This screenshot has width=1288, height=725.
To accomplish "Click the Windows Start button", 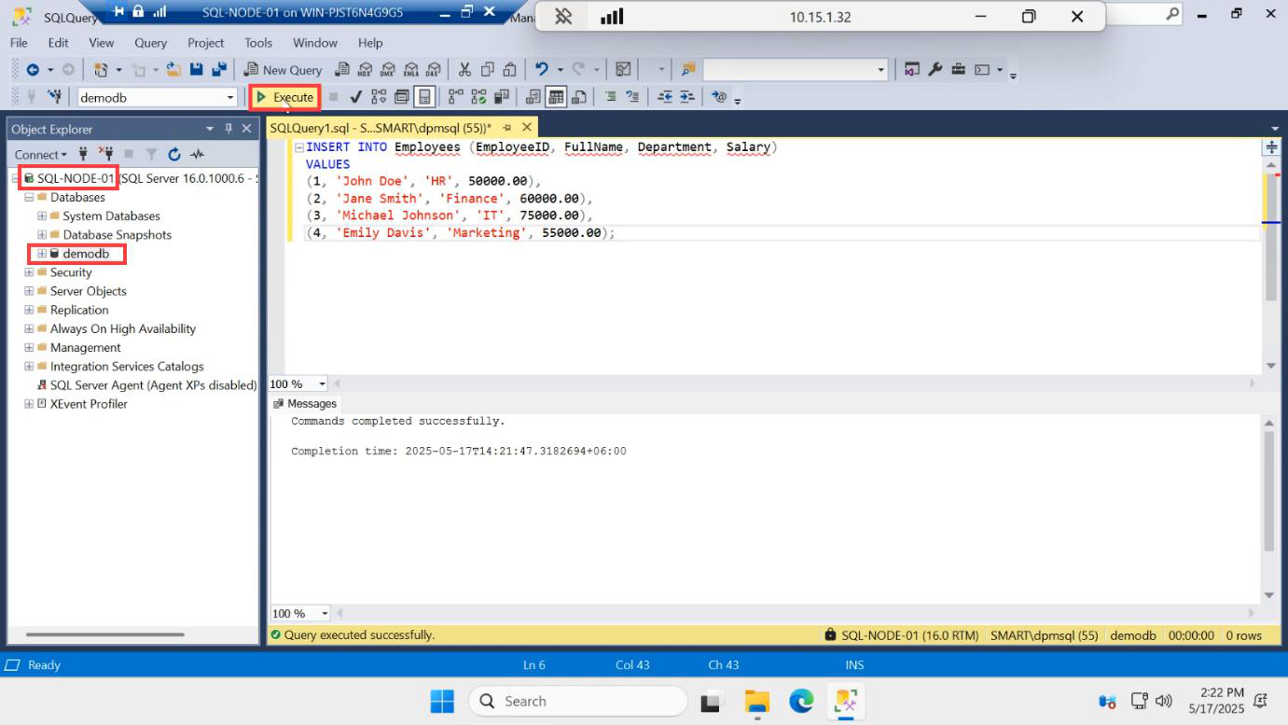I will coord(442,701).
